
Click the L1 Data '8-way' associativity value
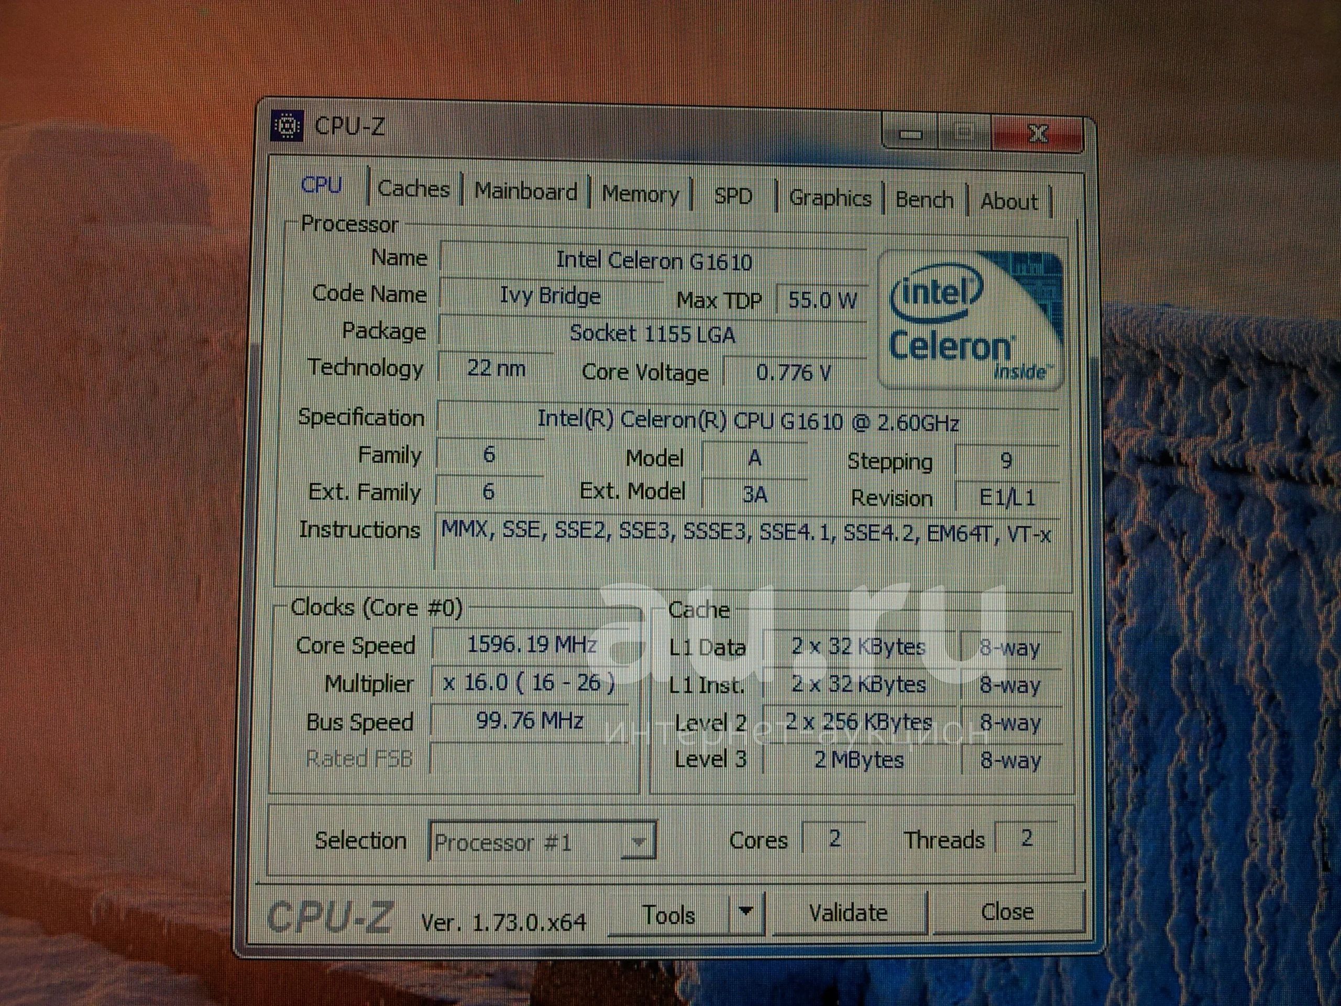[x=1010, y=648]
